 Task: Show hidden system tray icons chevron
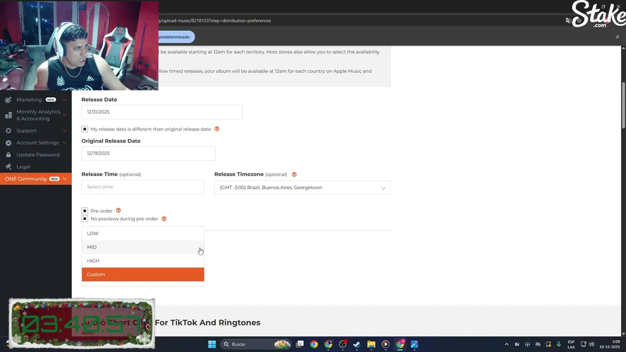(x=506, y=344)
